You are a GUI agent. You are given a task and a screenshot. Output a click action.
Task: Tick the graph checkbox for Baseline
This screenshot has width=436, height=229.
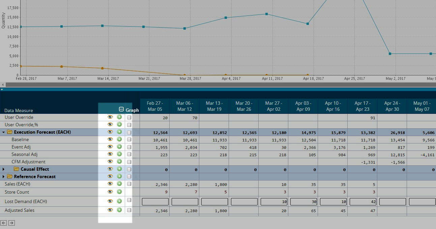click(129, 140)
